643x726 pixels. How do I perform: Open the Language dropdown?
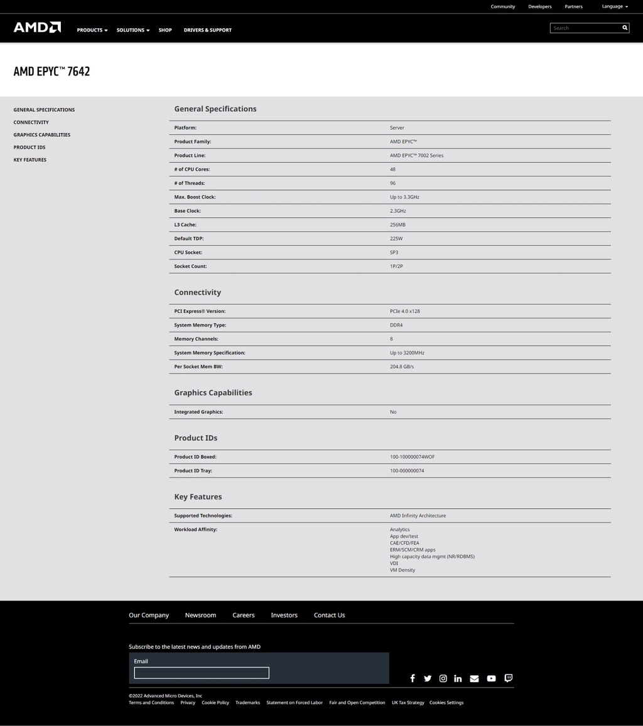coord(615,6)
